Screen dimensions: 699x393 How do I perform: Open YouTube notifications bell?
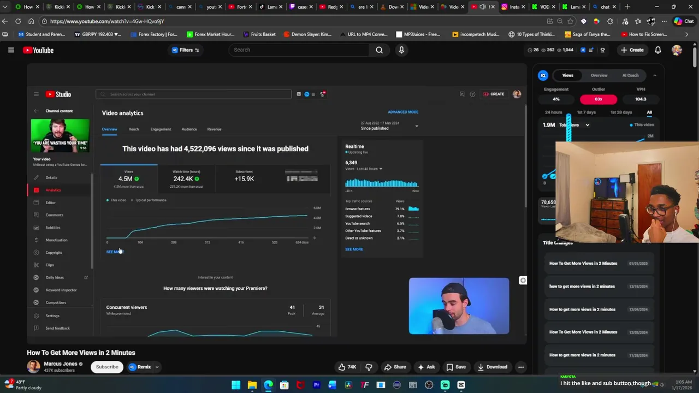[x=658, y=50]
